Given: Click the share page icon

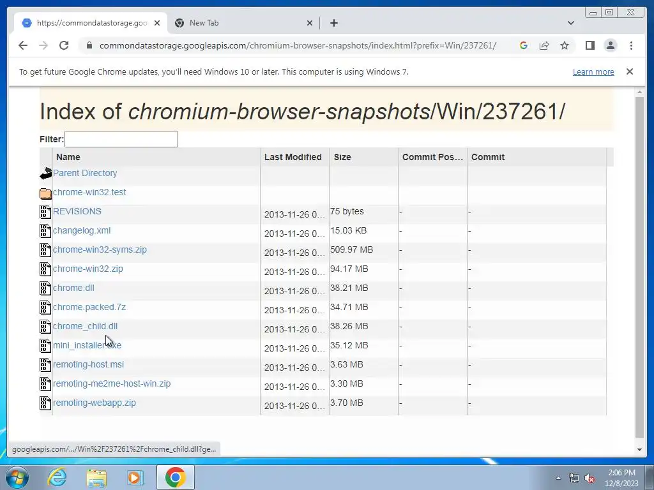Looking at the screenshot, I should coord(544,45).
